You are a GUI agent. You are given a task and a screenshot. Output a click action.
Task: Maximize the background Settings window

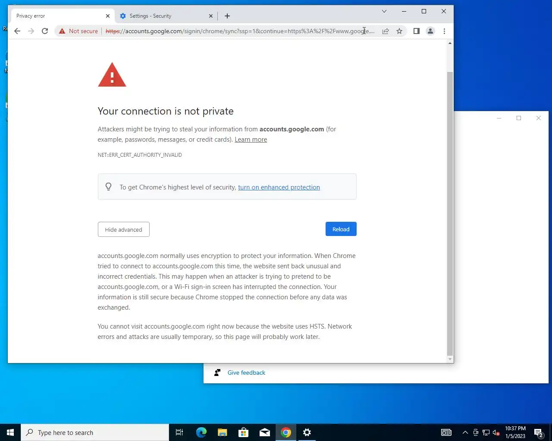coord(519,118)
